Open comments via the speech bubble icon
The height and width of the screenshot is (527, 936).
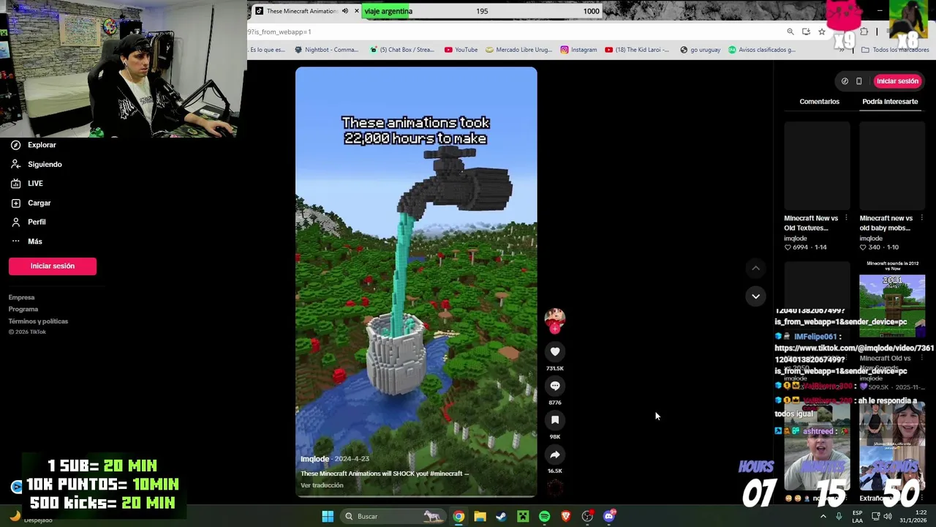click(x=555, y=386)
